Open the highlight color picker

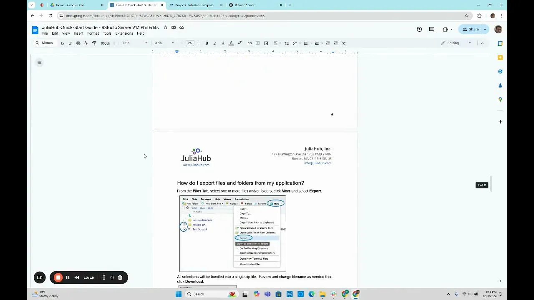tap(239, 43)
